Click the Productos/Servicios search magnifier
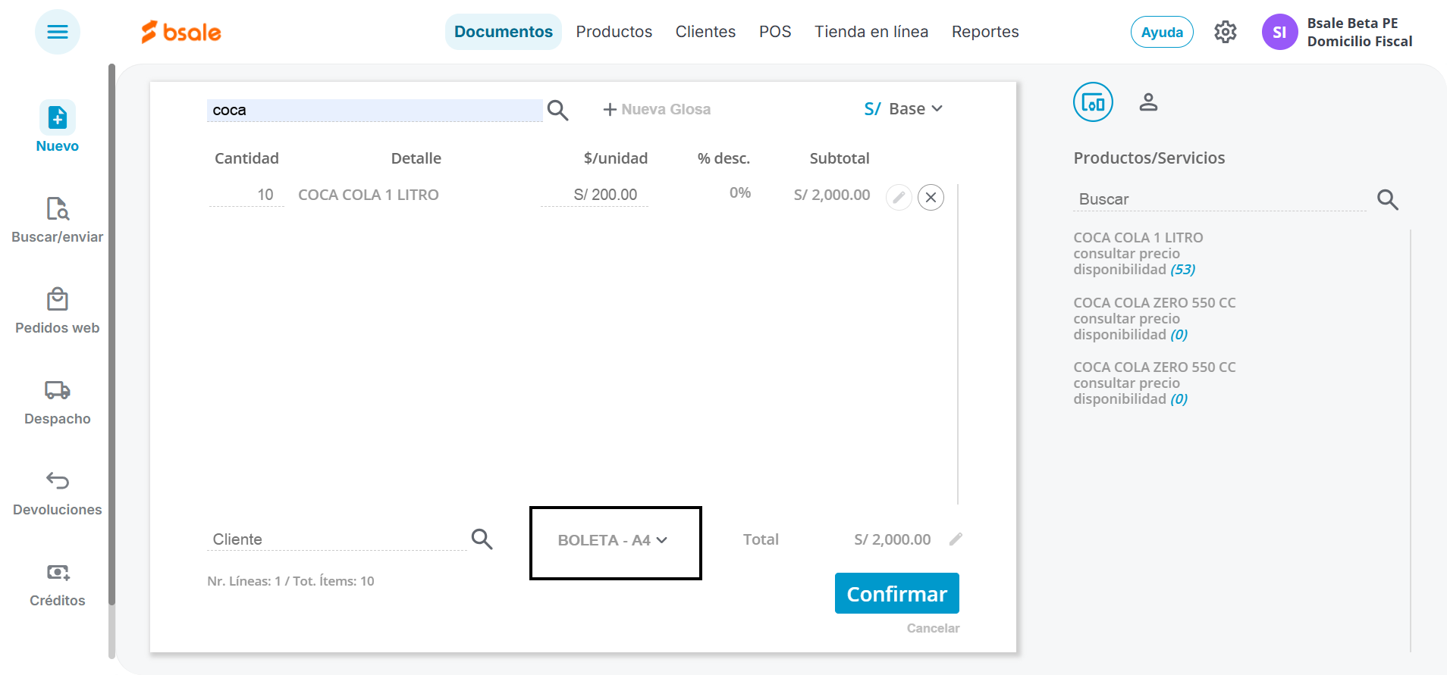Image resolution: width=1447 pixels, height=675 pixels. coord(1388,199)
